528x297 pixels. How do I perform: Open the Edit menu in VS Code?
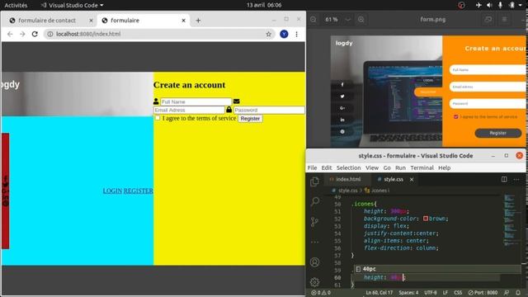[x=327, y=167]
